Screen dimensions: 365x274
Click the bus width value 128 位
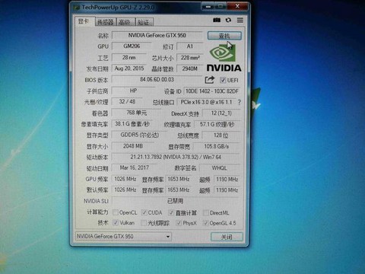coord(221,135)
